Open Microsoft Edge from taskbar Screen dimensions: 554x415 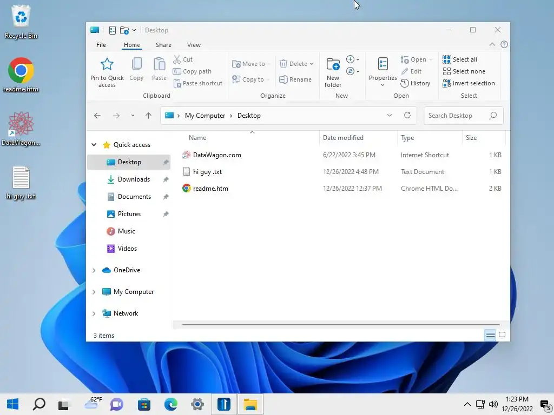click(x=170, y=404)
